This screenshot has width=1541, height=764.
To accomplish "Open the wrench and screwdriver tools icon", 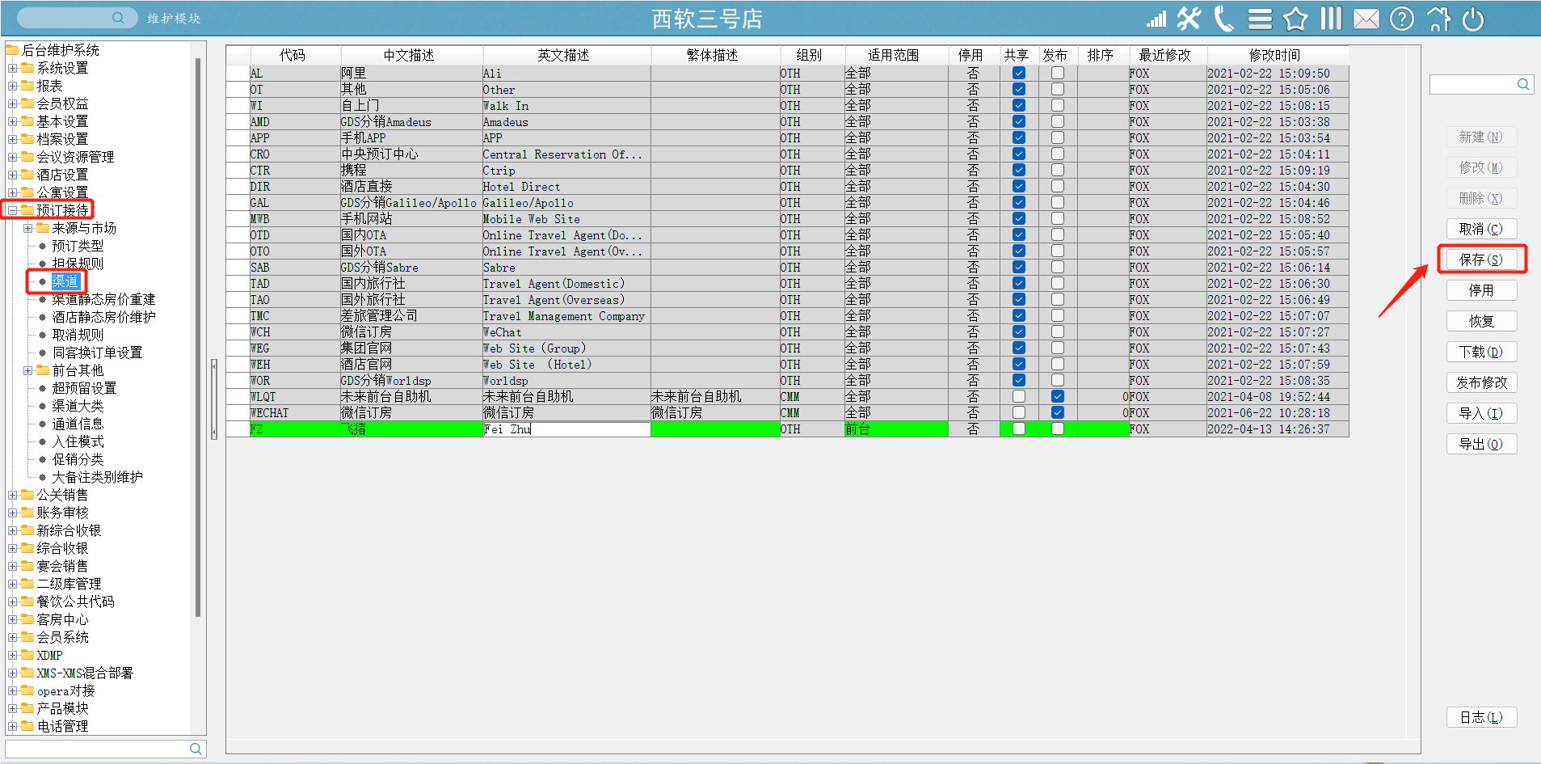I will pos(1189,19).
